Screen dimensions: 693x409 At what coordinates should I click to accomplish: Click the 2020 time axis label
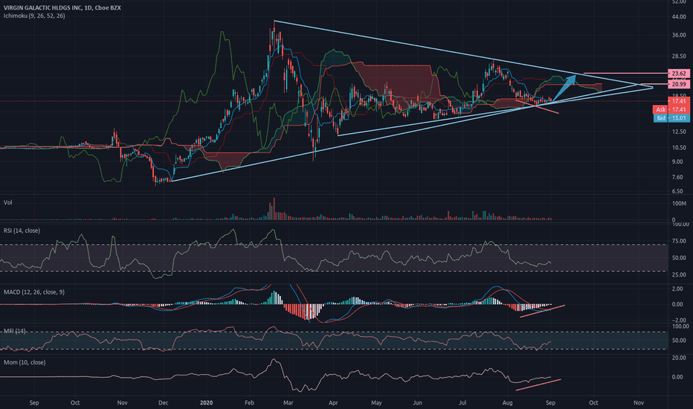pos(207,403)
